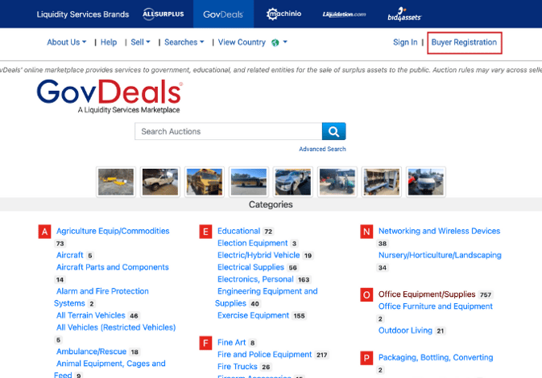Open the long school bus side thumbnail
This screenshot has width=542, height=378.
point(249,182)
